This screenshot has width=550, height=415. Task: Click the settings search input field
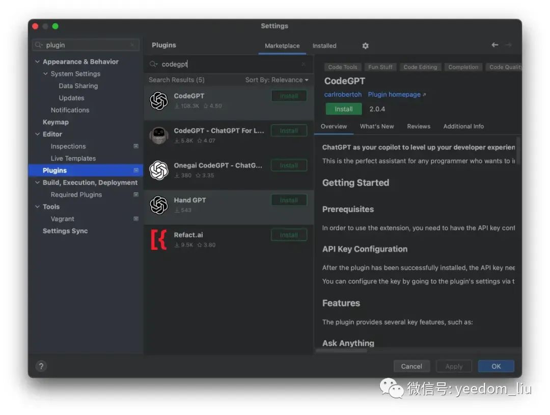pyautogui.click(x=86, y=45)
